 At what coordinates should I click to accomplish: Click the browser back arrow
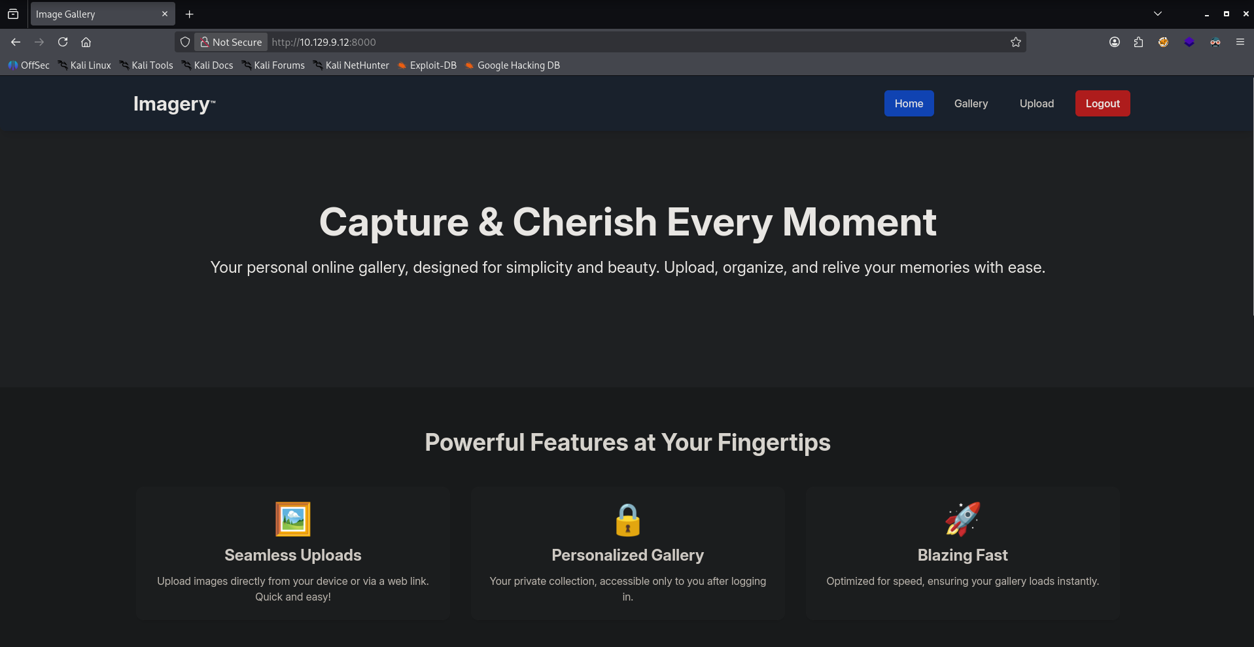(x=16, y=42)
